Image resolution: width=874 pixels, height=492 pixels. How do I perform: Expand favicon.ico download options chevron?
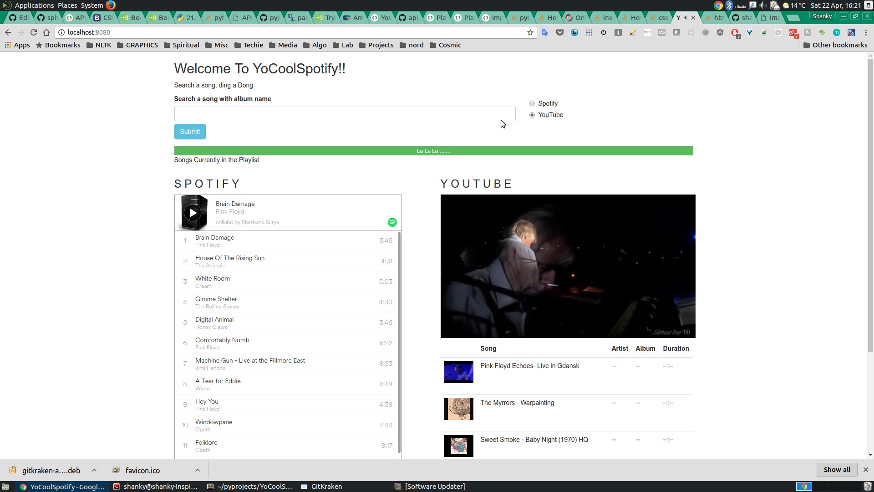[x=197, y=470]
